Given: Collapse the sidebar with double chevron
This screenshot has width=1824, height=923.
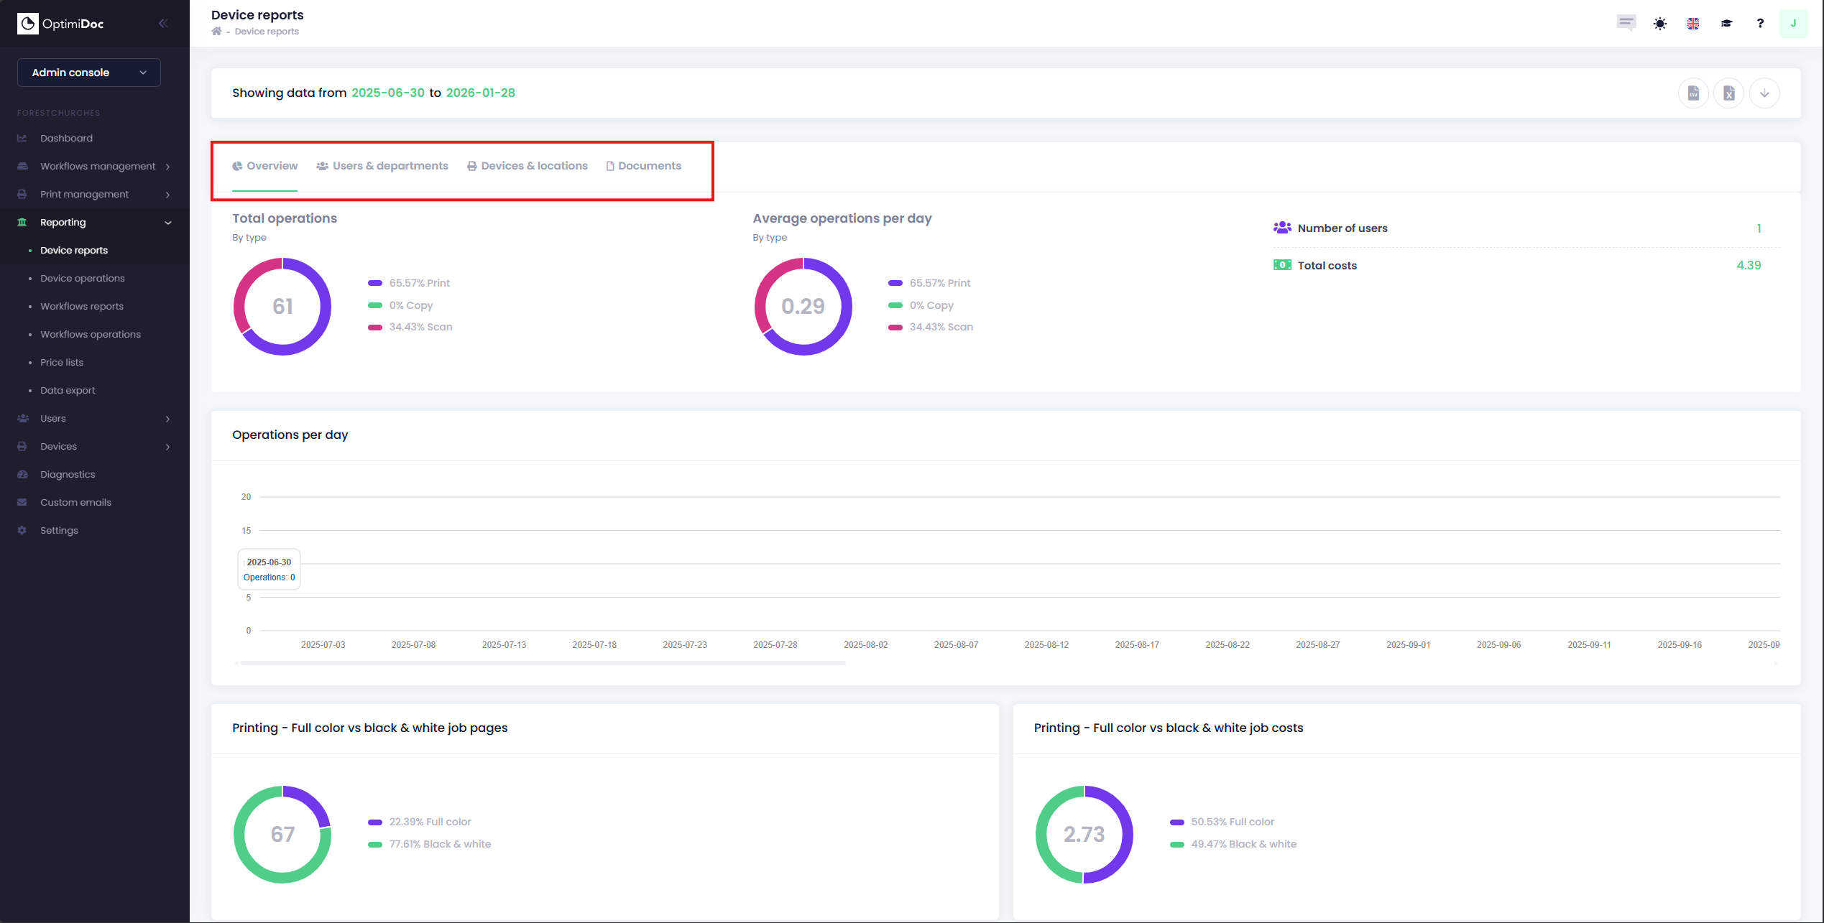Looking at the screenshot, I should tap(163, 24).
